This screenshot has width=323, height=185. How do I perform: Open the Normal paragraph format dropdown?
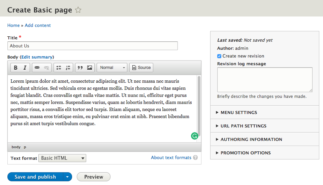pyautogui.click(x=112, y=68)
